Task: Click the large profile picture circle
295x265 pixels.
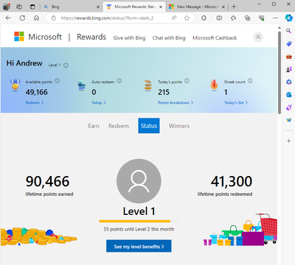Action: (x=139, y=181)
